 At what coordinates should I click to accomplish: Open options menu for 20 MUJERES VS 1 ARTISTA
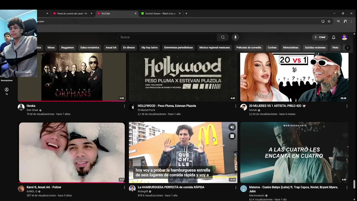click(x=347, y=106)
